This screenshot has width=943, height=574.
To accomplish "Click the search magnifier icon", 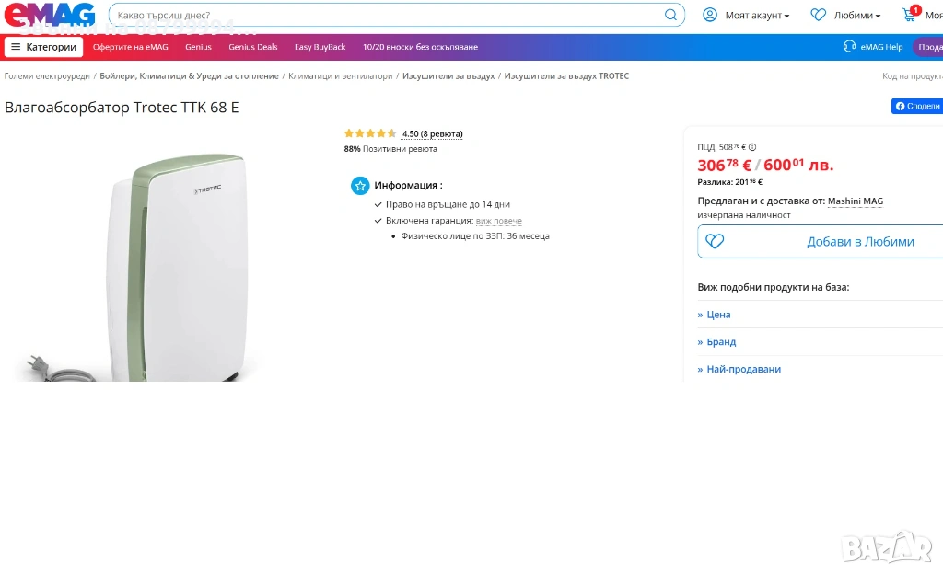I will [671, 15].
